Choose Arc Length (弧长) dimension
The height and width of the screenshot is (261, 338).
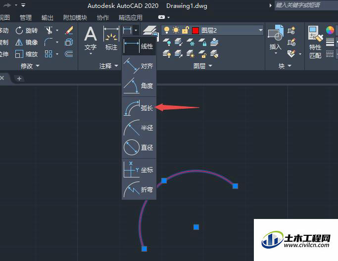[139, 108]
